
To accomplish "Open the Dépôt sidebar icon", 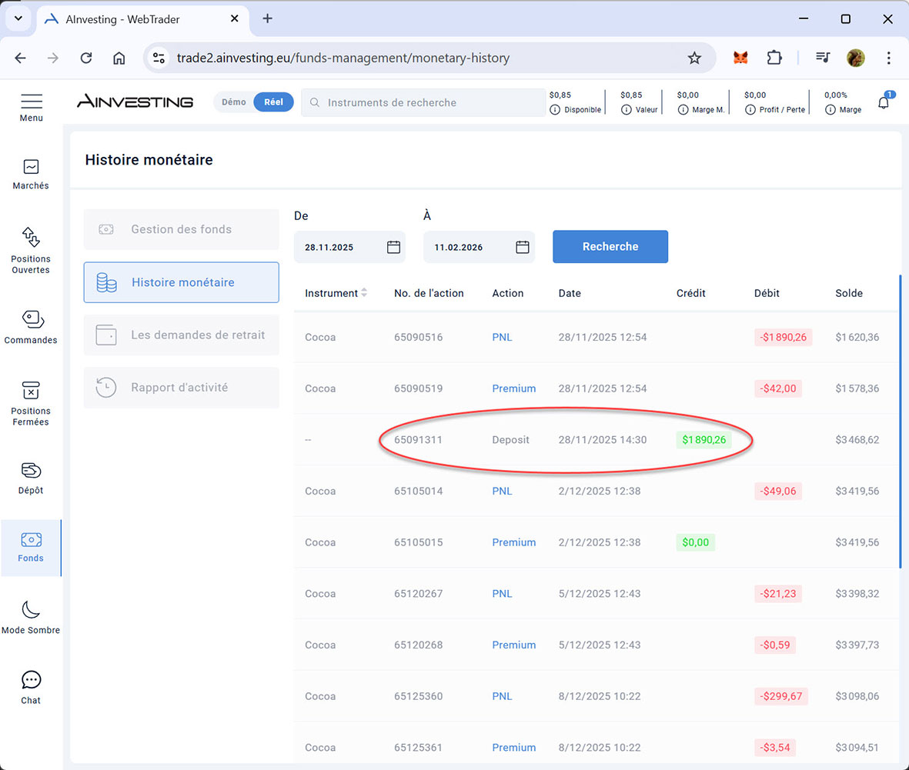I will pos(31,470).
